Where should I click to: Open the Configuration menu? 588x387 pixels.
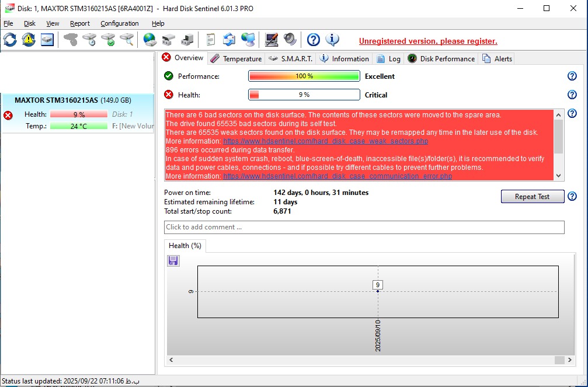click(x=119, y=23)
